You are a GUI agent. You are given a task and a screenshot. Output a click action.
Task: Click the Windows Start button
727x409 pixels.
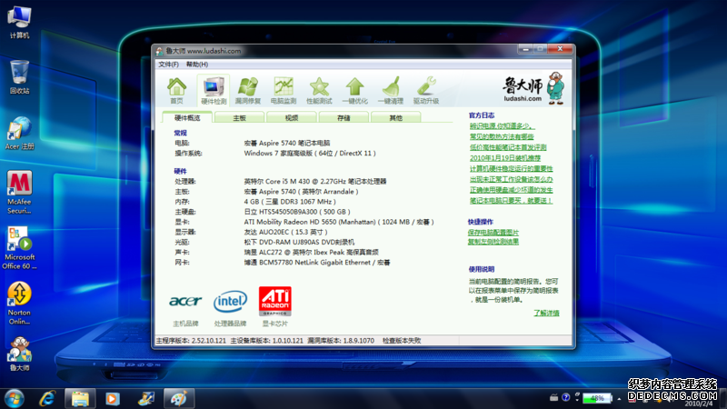tap(15, 398)
